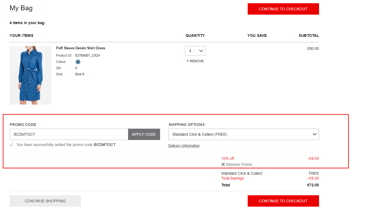376x208 pixels.
Task: Open the quantity dropdown showing 4
Action: (195, 51)
